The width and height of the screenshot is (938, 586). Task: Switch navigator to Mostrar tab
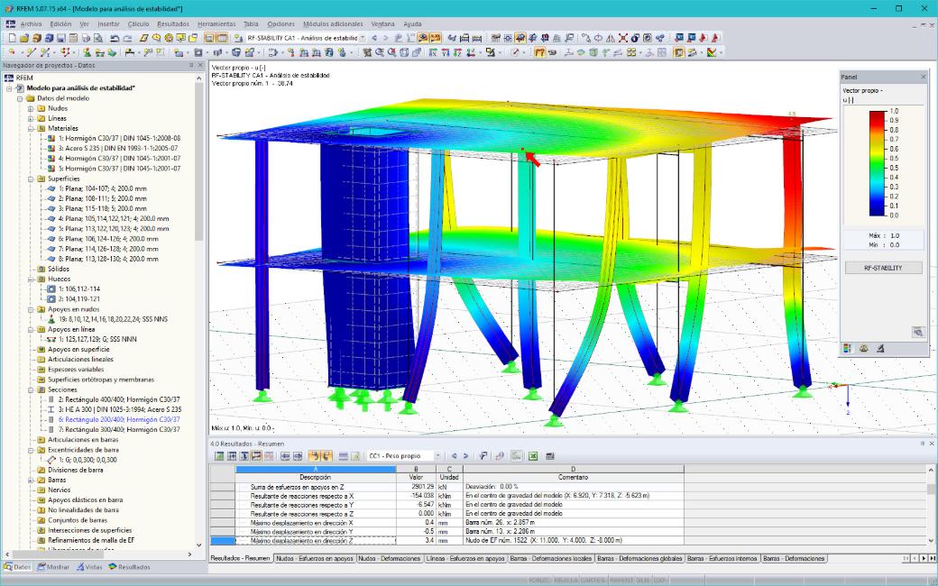(53, 567)
